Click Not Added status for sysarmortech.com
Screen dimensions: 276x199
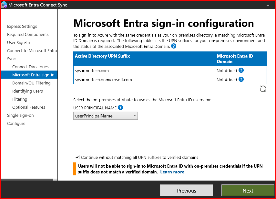(227, 71)
